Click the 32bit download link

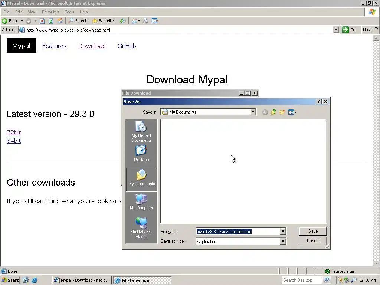click(x=14, y=132)
